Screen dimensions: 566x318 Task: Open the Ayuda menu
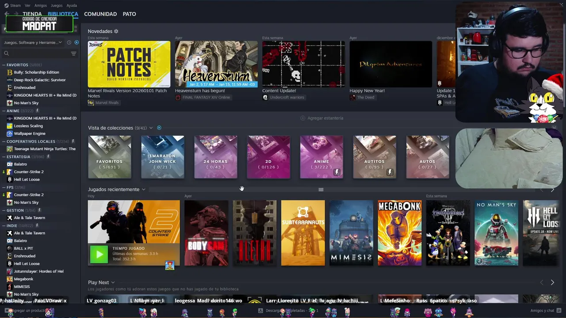coord(72,5)
